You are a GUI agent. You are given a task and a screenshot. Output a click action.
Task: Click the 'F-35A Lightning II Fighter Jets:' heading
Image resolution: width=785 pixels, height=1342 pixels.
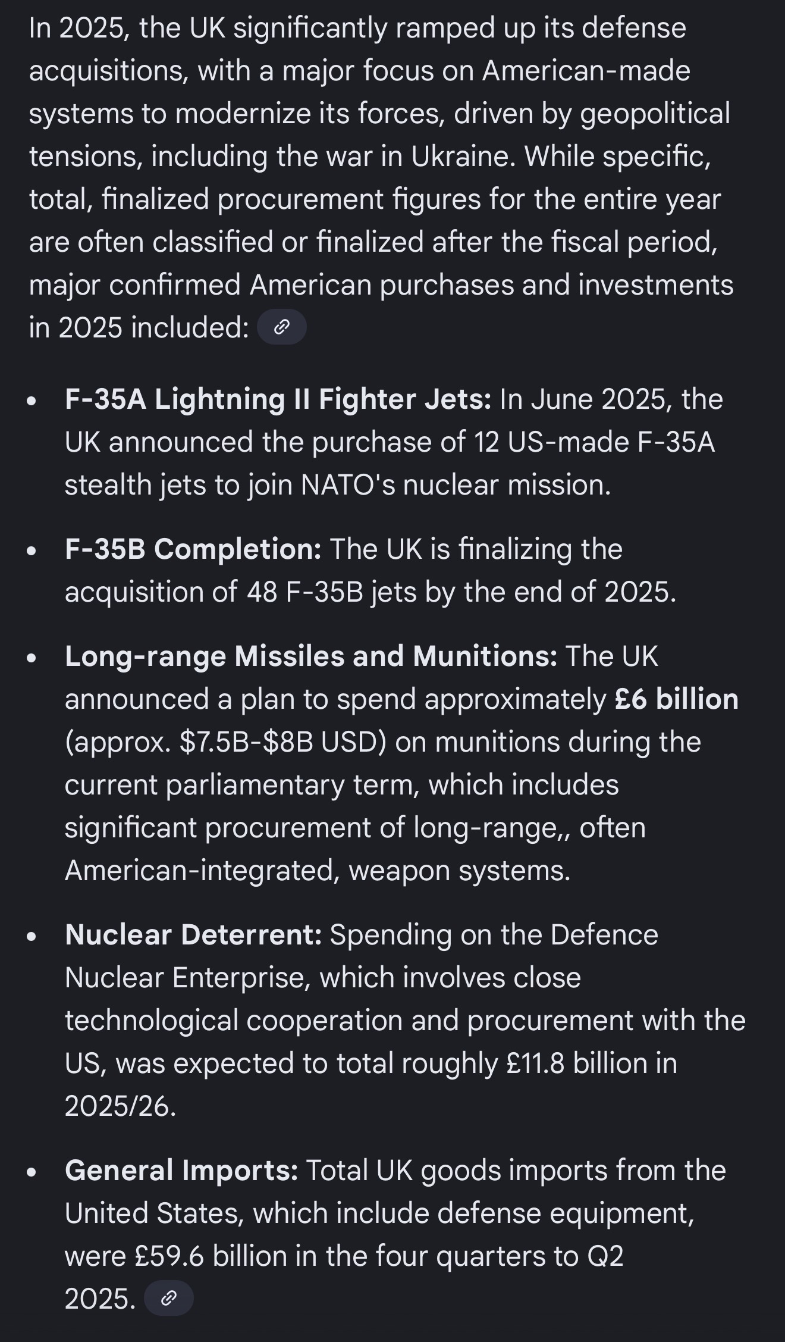[278, 399]
